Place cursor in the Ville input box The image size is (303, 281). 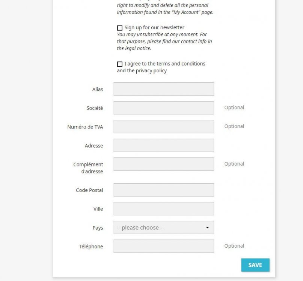tap(164, 209)
